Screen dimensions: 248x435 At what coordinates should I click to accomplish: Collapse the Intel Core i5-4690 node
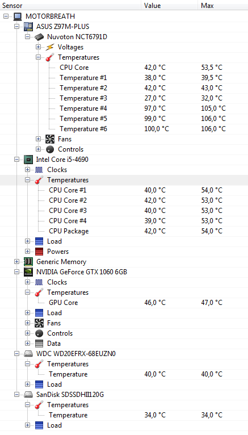[x=16, y=160]
